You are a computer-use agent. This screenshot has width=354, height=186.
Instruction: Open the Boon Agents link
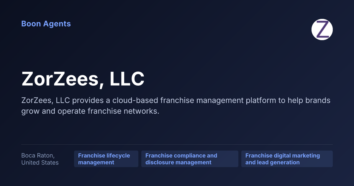point(46,24)
